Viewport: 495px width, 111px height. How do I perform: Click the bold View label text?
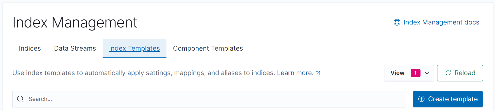397,73
